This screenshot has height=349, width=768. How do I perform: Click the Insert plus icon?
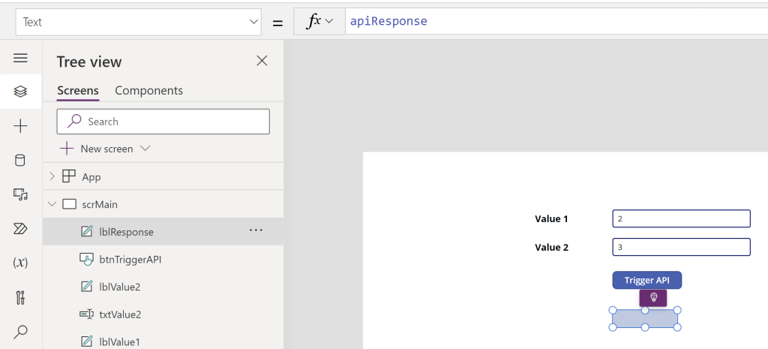[20, 126]
